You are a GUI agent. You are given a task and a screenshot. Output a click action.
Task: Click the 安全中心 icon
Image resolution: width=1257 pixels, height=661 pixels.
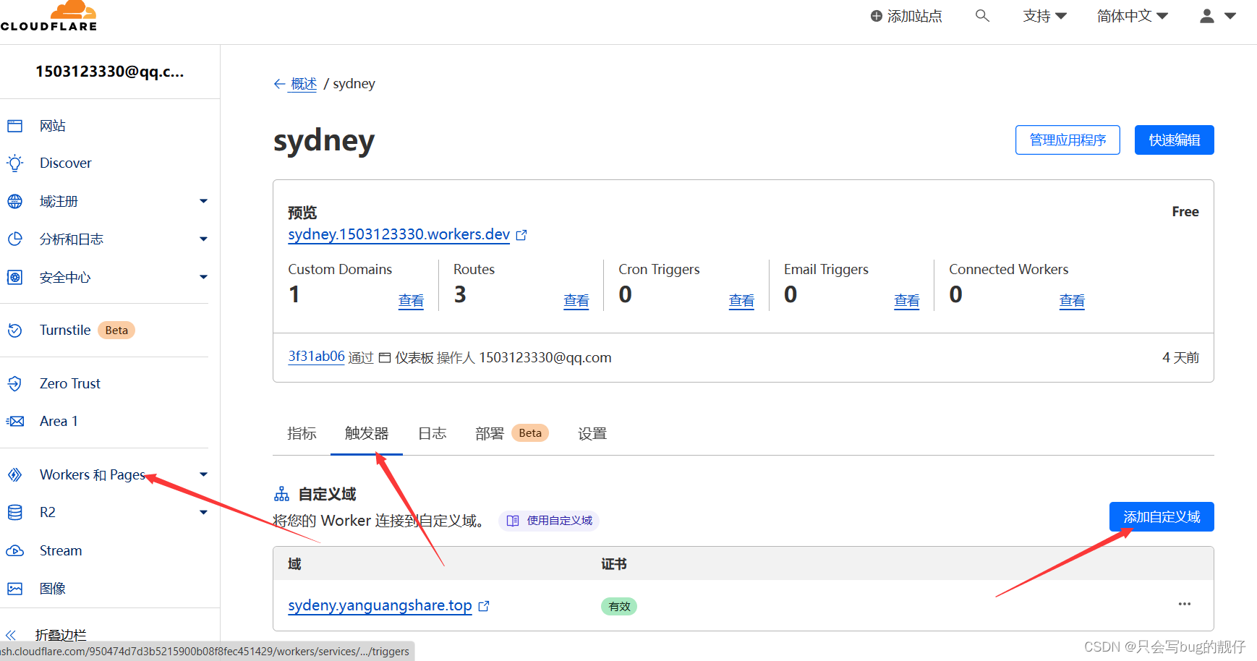(15, 277)
